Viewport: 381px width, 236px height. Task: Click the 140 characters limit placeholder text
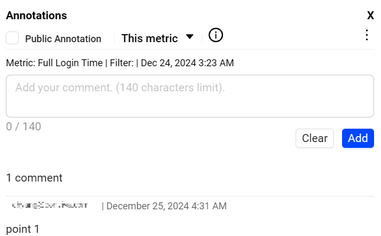[170, 88]
